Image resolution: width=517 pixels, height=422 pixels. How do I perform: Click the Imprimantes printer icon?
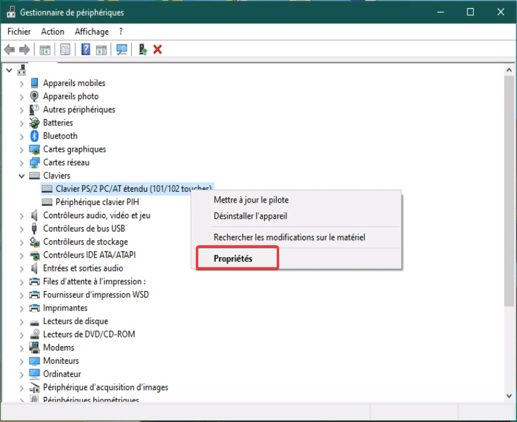tap(35, 308)
